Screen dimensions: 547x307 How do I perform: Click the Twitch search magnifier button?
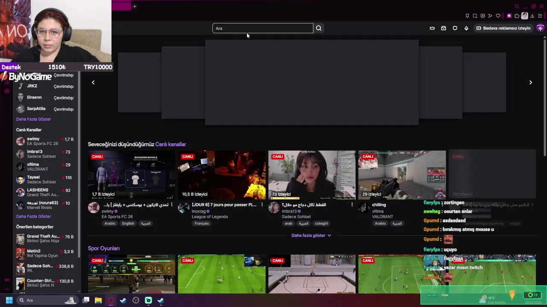click(x=318, y=28)
